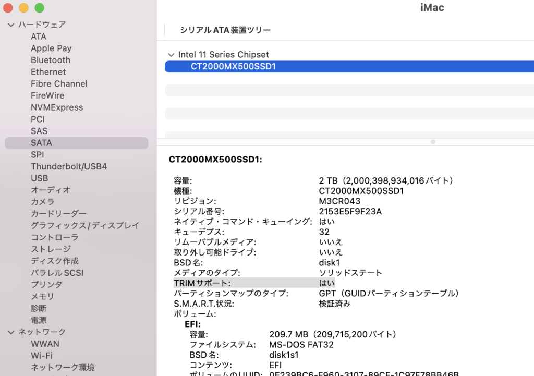Click the BSD name value disk1
The width and height of the screenshot is (534, 376).
tap(330, 263)
